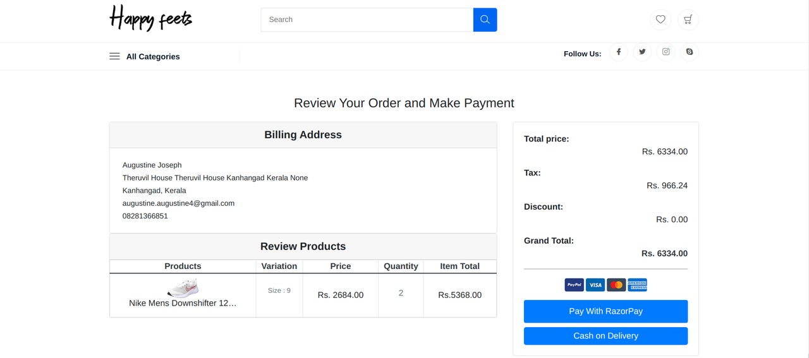This screenshot has height=358, width=809.
Task: Select the email augustine.augustine4@gmail.com
Action: click(178, 203)
